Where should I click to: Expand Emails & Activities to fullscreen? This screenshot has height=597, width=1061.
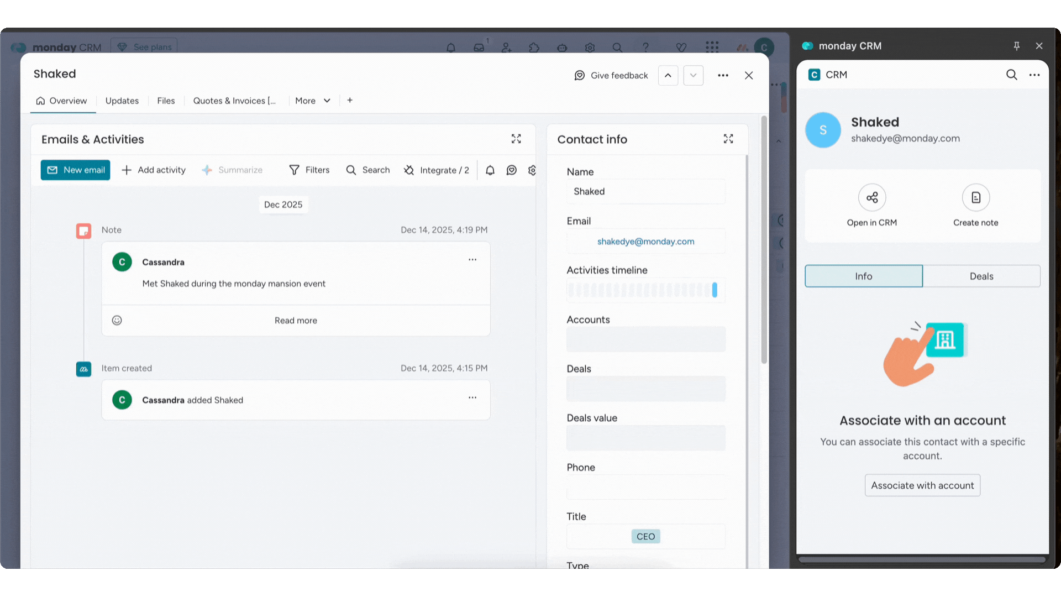pos(516,139)
